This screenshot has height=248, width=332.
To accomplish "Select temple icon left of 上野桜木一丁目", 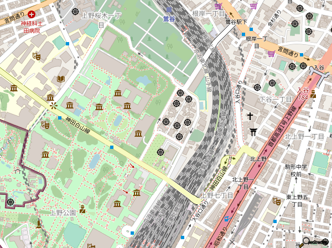I will pos(75,11).
